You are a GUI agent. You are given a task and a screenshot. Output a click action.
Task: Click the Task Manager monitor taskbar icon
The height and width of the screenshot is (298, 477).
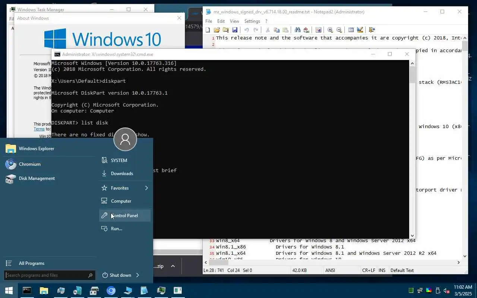[x=161, y=291]
